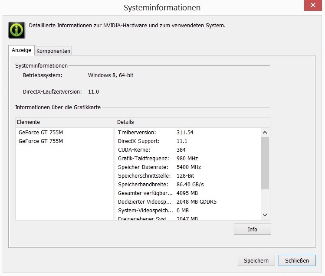Click the Elemente column header
The width and height of the screenshot is (325, 276).
tap(65, 122)
